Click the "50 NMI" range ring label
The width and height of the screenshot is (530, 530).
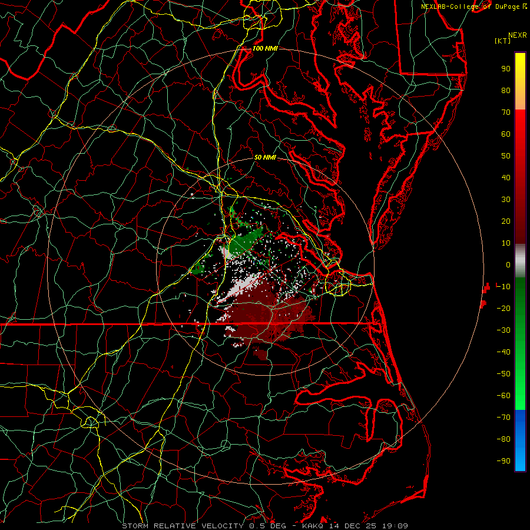pos(265,157)
